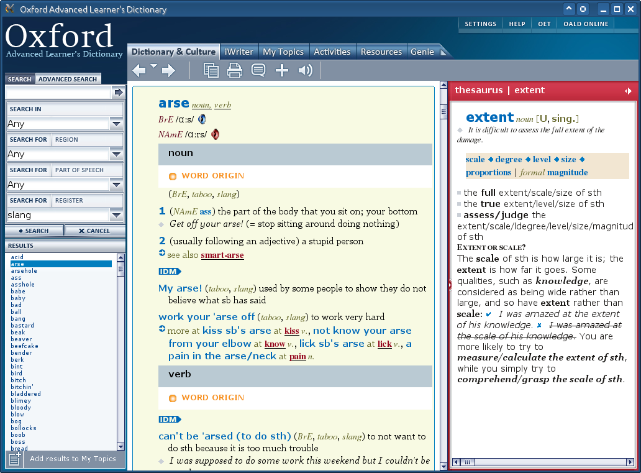This screenshot has width=641, height=473.
Task: Click the thesaurus scrollbar right arrow
Action: [630, 462]
